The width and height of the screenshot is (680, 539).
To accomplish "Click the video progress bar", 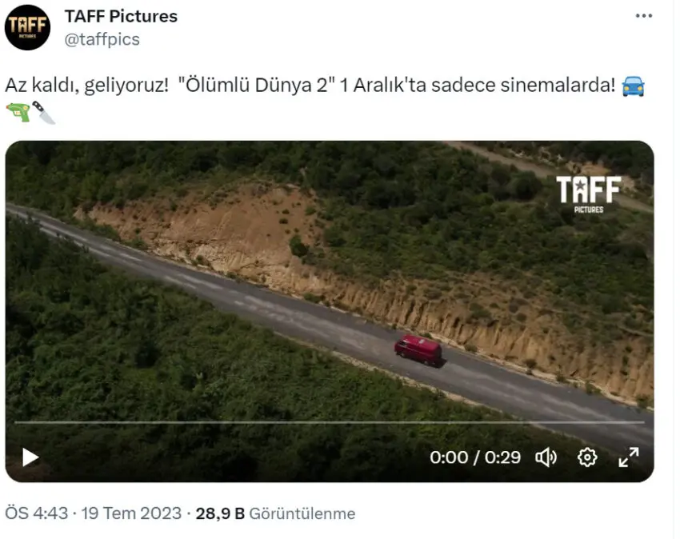I will pos(330,422).
